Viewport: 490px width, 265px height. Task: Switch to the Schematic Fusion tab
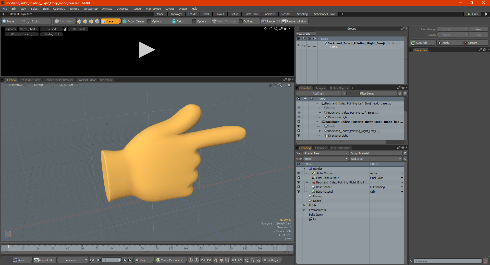pyautogui.click(x=325, y=14)
